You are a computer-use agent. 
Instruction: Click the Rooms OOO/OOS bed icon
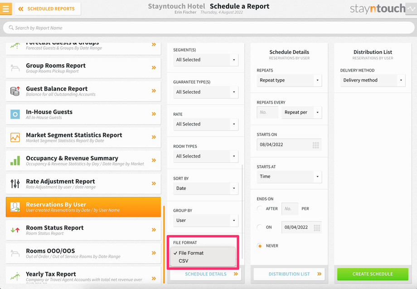click(15, 253)
